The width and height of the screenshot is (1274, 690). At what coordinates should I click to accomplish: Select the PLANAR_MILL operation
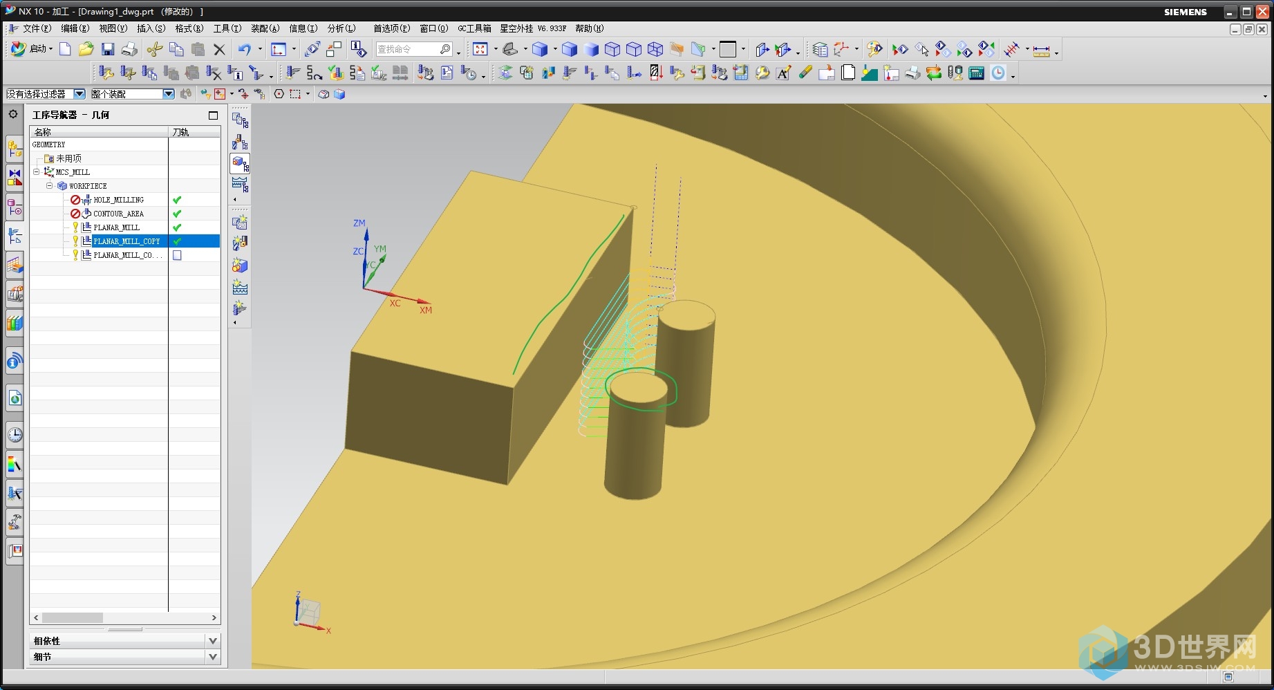click(116, 227)
